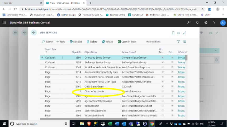Image resolution: width=227 pixels, height=127 pixels.
Task: Open Object ID column header menu
Action: tap(76, 52)
